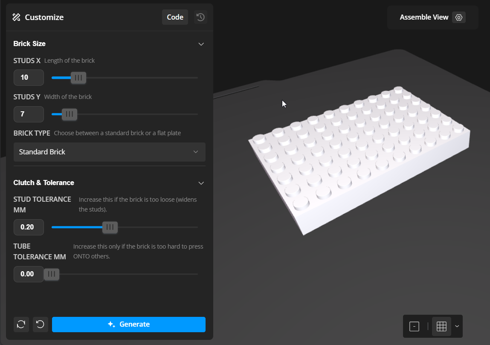Click the 'Customize' panel title
490x345 pixels.
44,17
